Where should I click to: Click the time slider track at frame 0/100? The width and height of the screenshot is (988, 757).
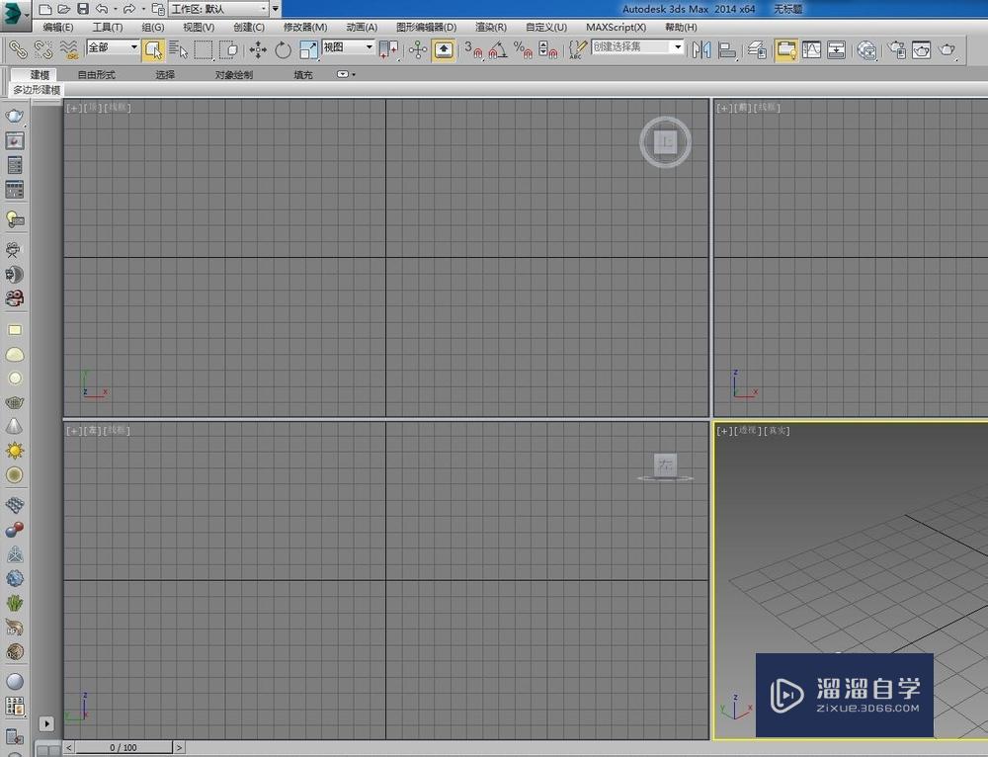123,747
